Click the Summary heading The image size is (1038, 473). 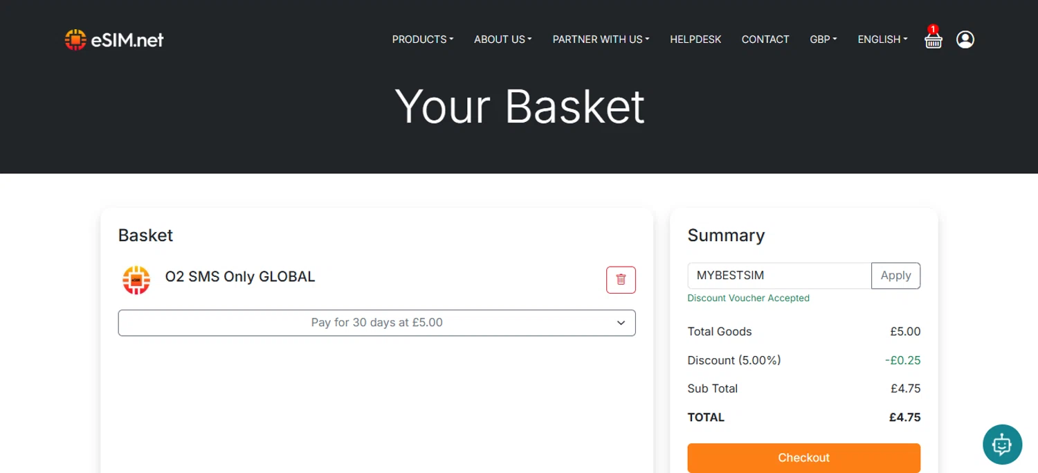tap(726, 235)
